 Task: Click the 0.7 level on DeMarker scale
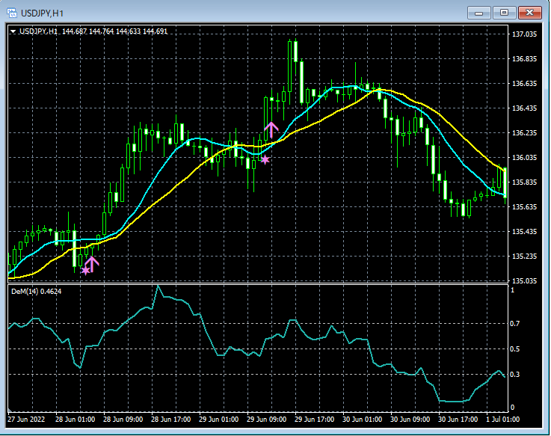(x=515, y=324)
